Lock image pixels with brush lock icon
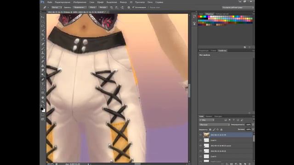This screenshot has width=294, height=165. [214, 129]
